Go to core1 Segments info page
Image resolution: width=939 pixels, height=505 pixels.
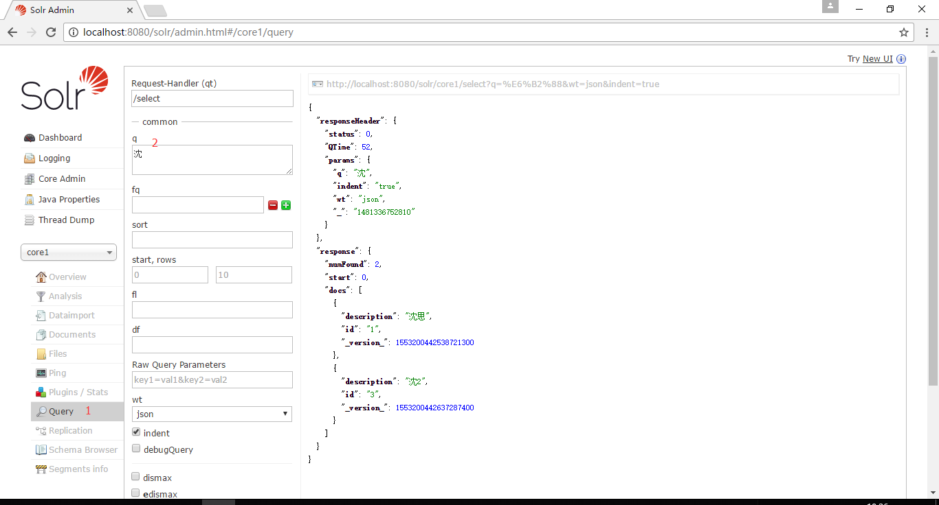(x=78, y=469)
